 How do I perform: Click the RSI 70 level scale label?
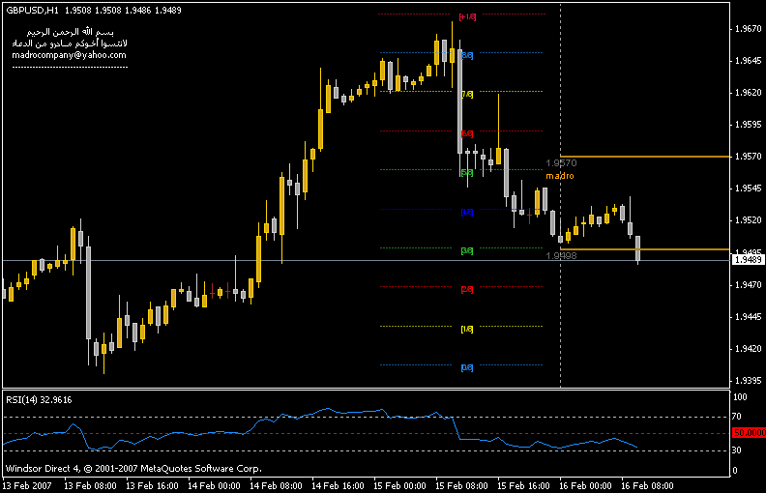point(737,417)
